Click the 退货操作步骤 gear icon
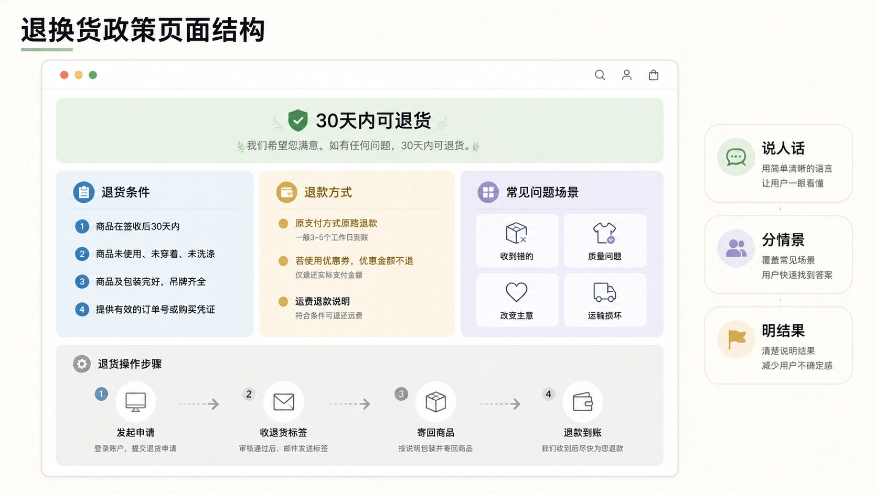Image resolution: width=875 pixels, height=494 pixels. [82, 364]
